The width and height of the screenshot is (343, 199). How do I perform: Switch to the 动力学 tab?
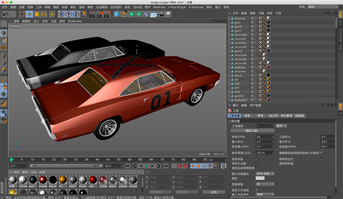pos(273,116)
